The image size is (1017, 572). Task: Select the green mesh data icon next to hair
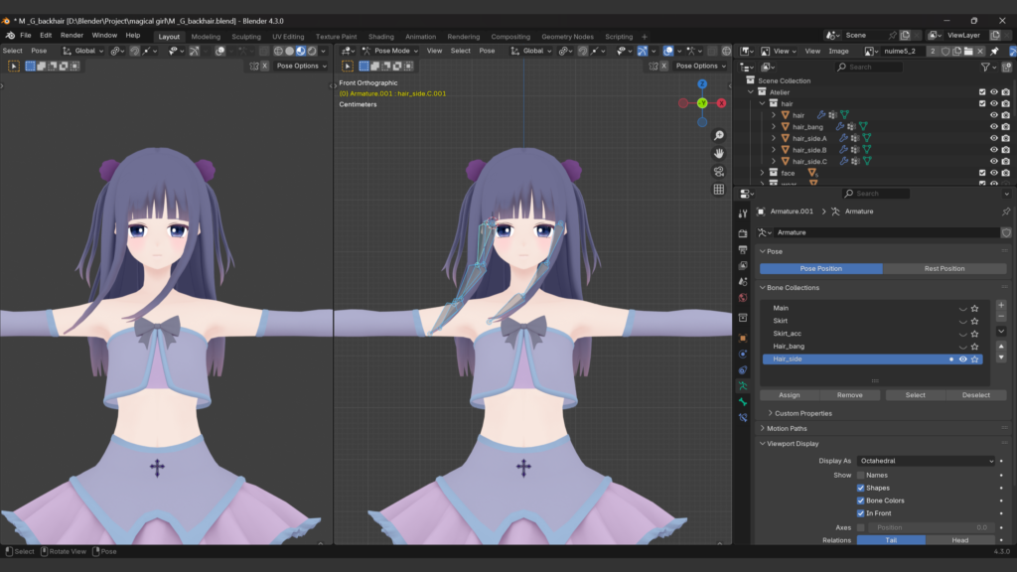pos(845,115)
